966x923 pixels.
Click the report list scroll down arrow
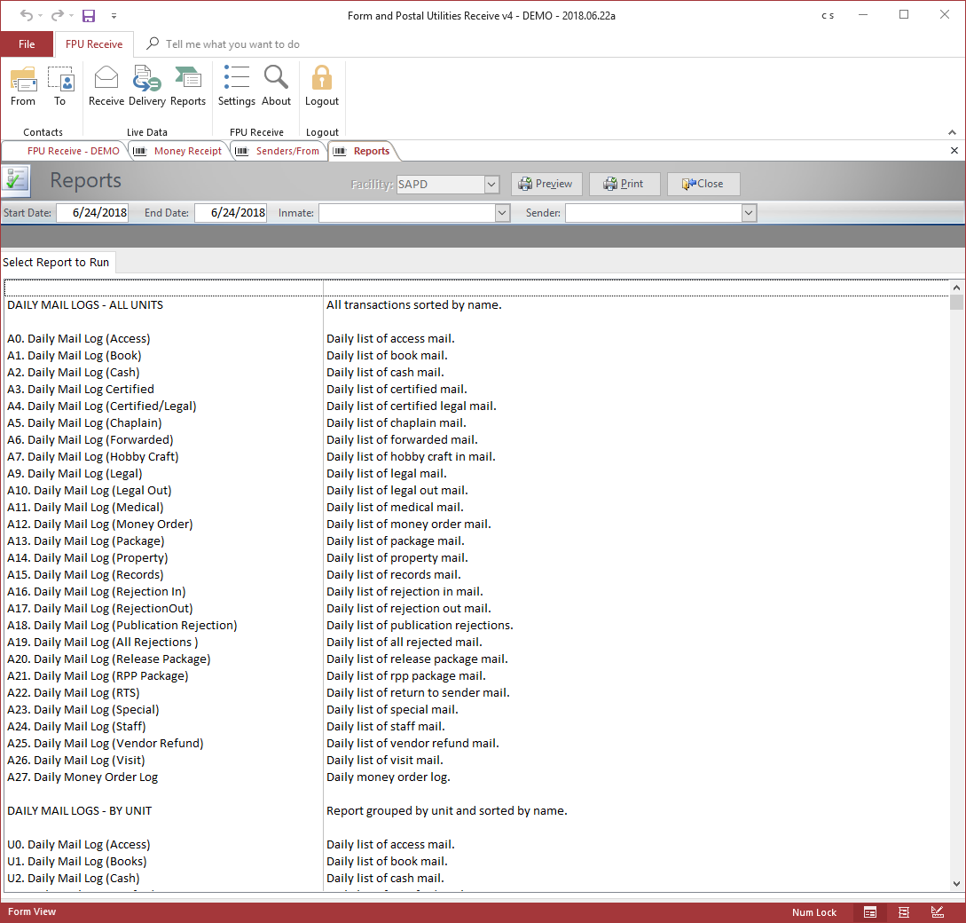pos(955,883)
